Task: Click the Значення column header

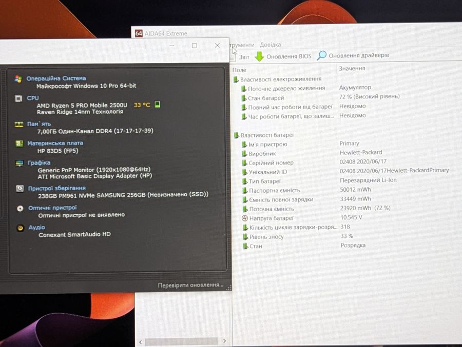Action: (352, 68)
